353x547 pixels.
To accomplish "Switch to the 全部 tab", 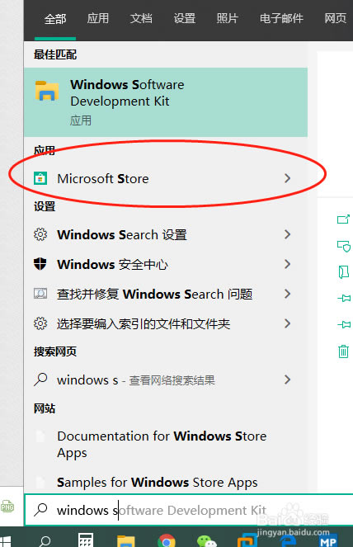I will pos(55,18).
